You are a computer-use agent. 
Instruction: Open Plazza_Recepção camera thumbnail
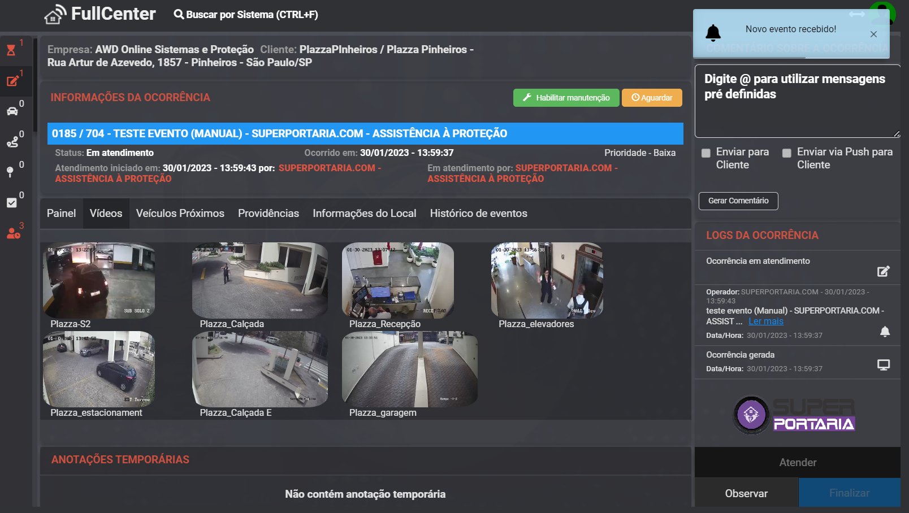[x=398, y=280]
